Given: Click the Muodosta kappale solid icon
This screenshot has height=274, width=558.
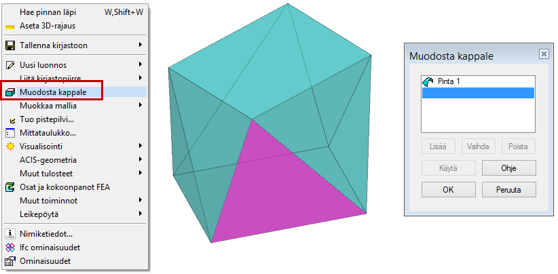Looking at the screenshot, I should coord(10,92).
